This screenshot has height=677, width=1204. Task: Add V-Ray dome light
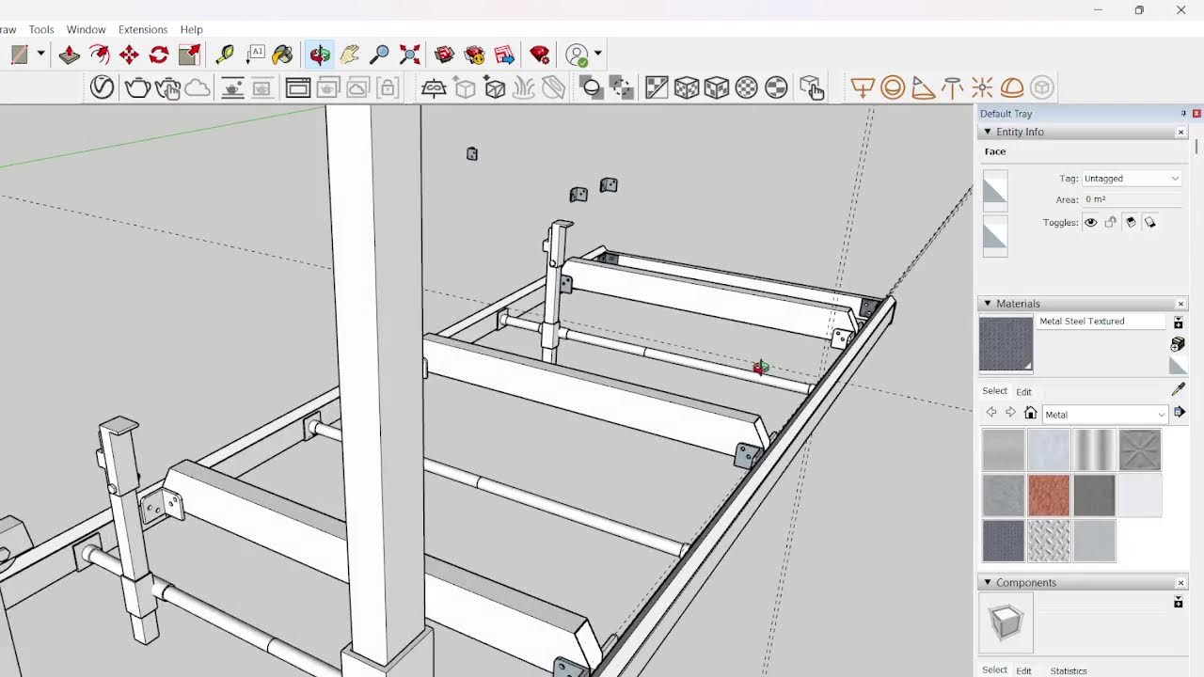click(x=1012, y=88)
